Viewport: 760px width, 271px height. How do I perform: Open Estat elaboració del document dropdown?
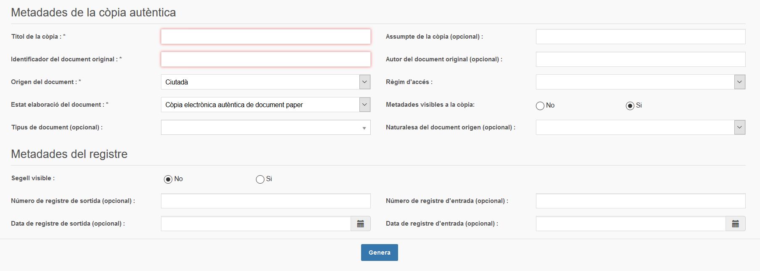click(x=364, y=105)
